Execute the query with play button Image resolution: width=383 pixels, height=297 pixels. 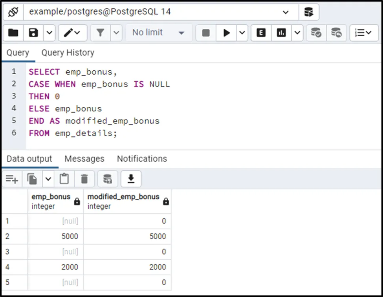227,33
